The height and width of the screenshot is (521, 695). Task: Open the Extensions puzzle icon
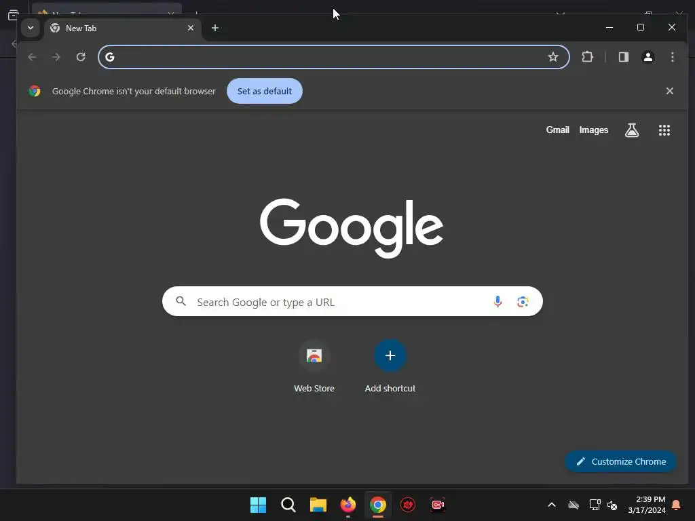click(587, 57)
